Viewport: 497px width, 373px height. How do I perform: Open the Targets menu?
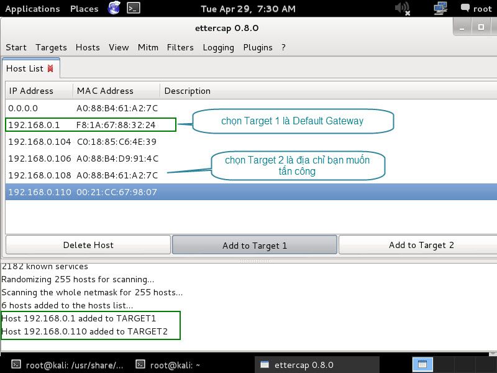tap(52, 48)
